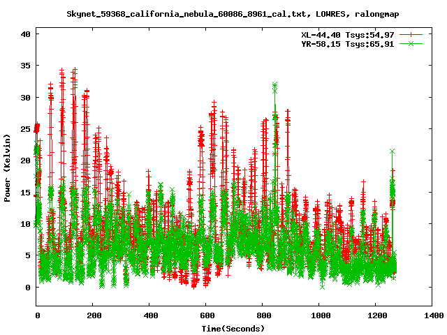Click the y-axis tick label 10
This screenshot has height=335, width=447.
(25, 224)
